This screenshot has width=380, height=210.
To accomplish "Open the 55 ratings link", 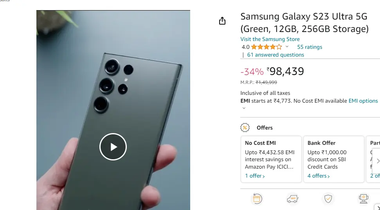I will (x=310, y=47).
